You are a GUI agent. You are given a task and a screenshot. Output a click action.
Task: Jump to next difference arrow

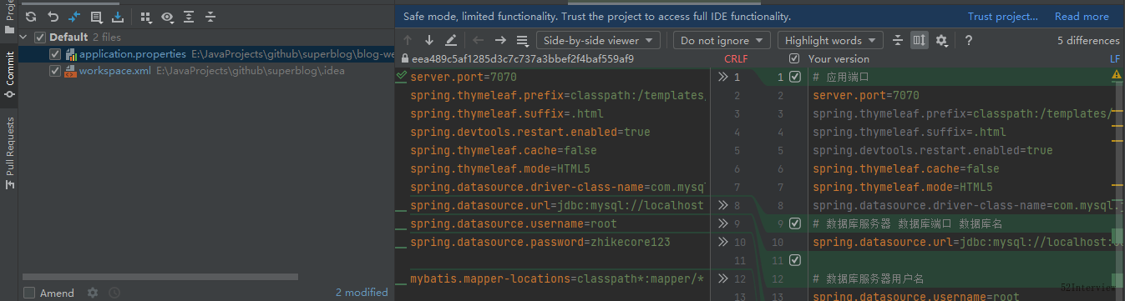coord(429,40)
